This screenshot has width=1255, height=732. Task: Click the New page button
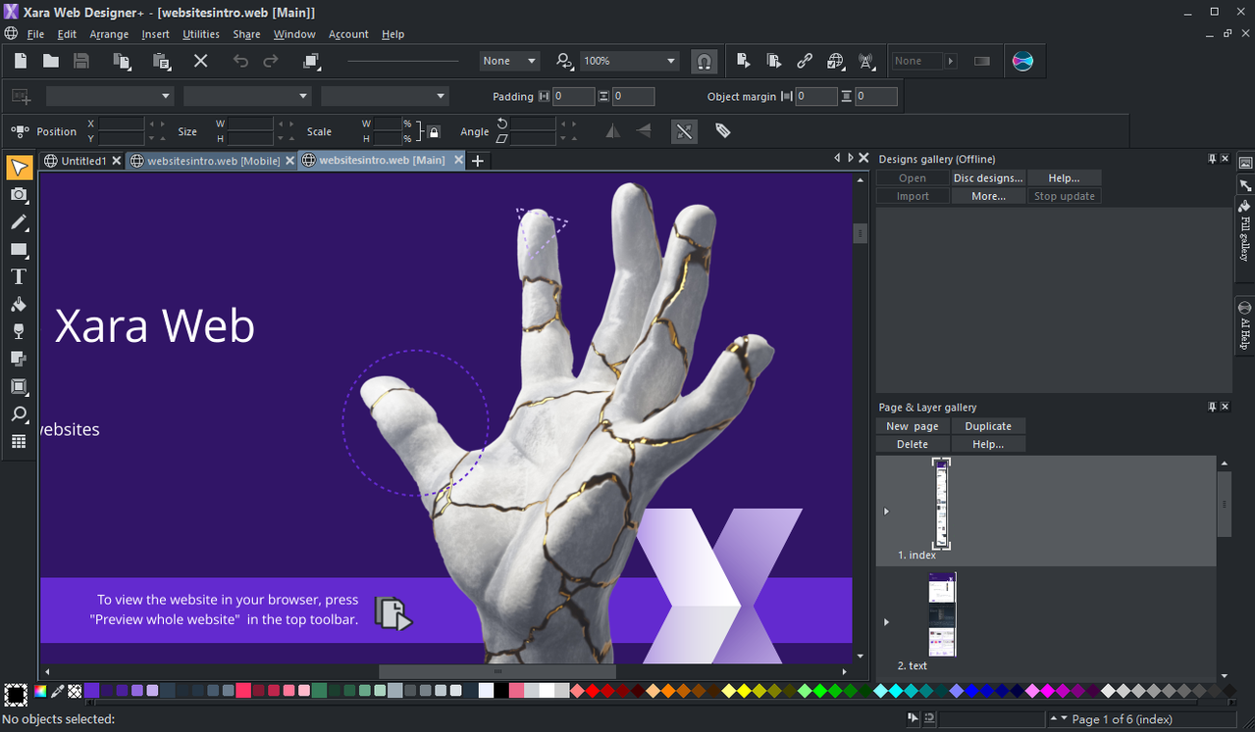[912, 426]
